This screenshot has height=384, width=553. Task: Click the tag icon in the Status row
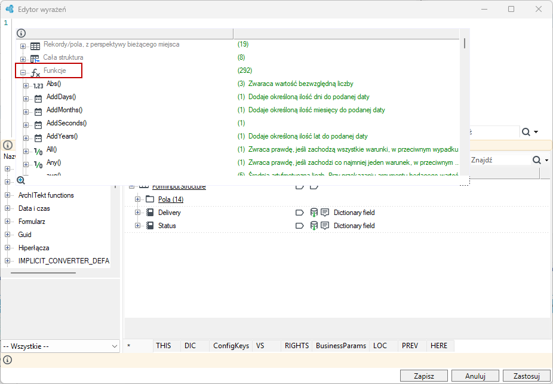pos(299,226)
